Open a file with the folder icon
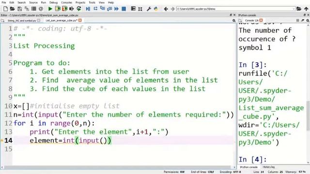The height and width of the screenshot is (174, 310). [x=12, y=9]
